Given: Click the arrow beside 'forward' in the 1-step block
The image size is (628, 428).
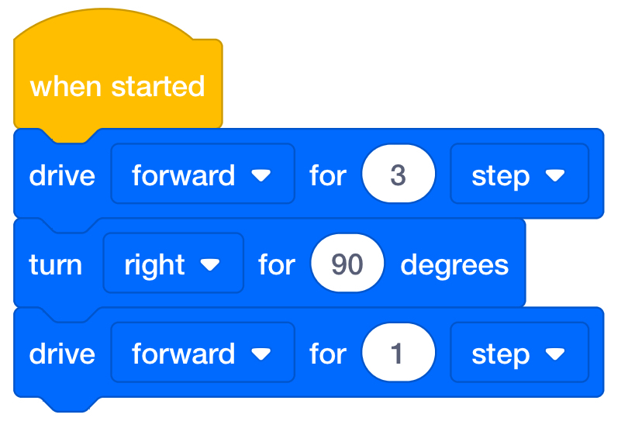Looking at the screenshot, I should (261, 354).
